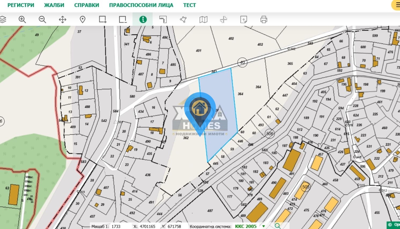
Task: Select the polygon drawing tool
Action: click(183, 20)
